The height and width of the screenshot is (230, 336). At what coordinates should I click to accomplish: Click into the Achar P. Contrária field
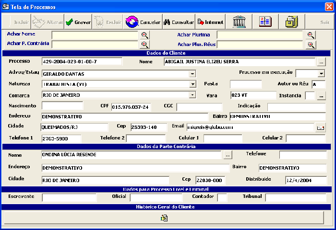(95, 45)
